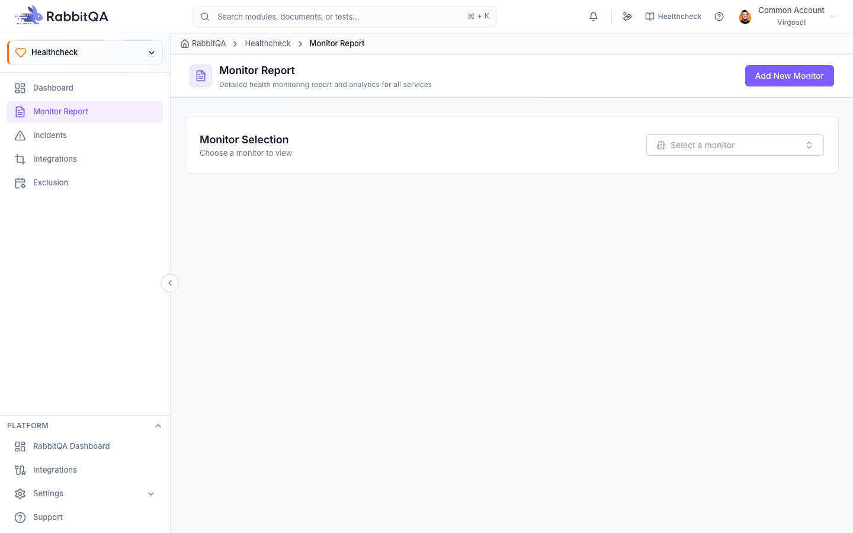Screen dimensions: 853x533
Task: Open the help question mark icon
Action: (x=719, y=17)
